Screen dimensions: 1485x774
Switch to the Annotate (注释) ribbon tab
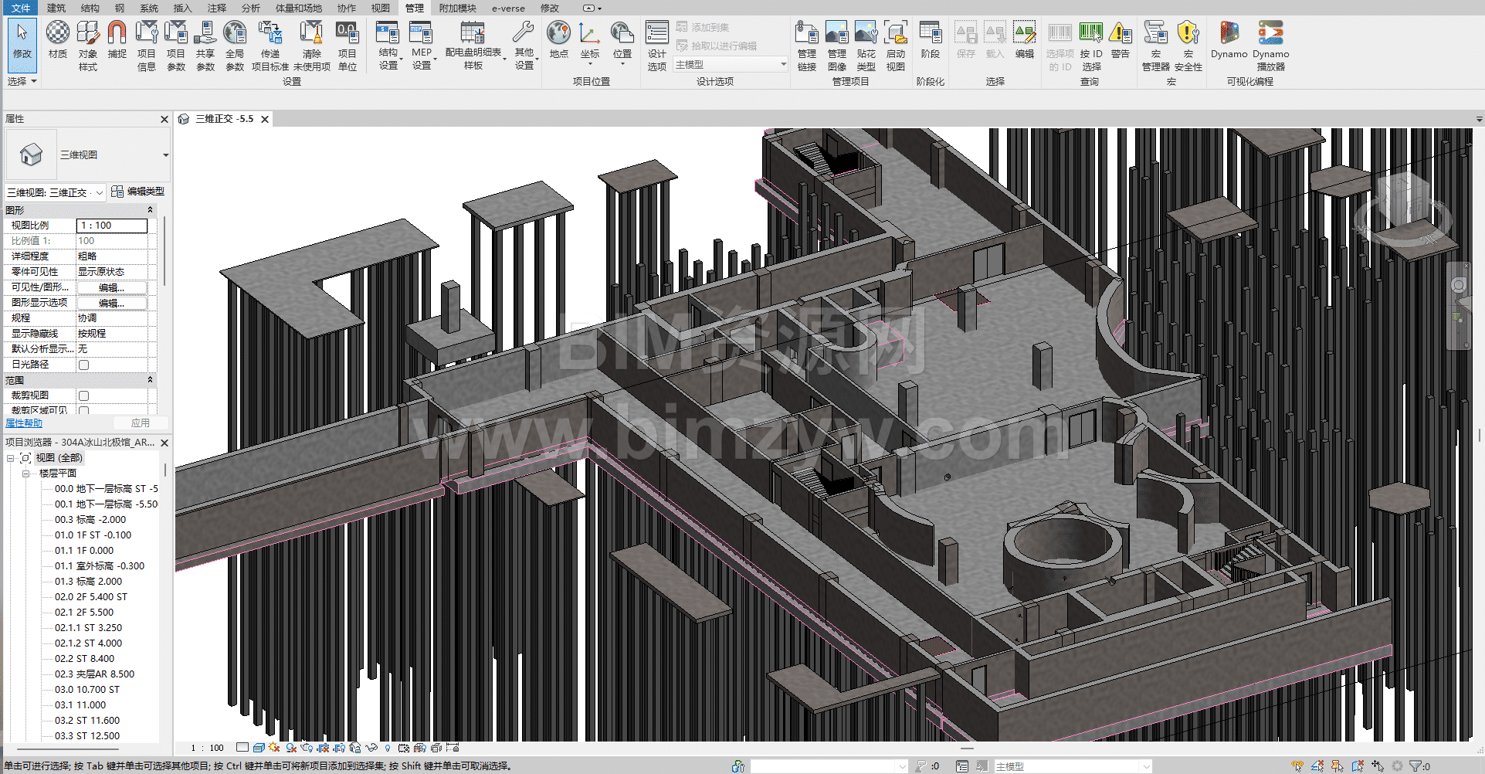point(217,8)
